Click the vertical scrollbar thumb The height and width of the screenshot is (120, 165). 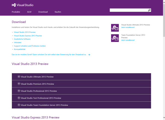[164, 21]
